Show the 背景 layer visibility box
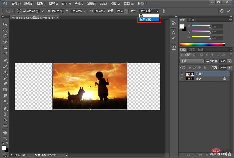The width and height of the screenshot is (234, 158). click(182, 79)
